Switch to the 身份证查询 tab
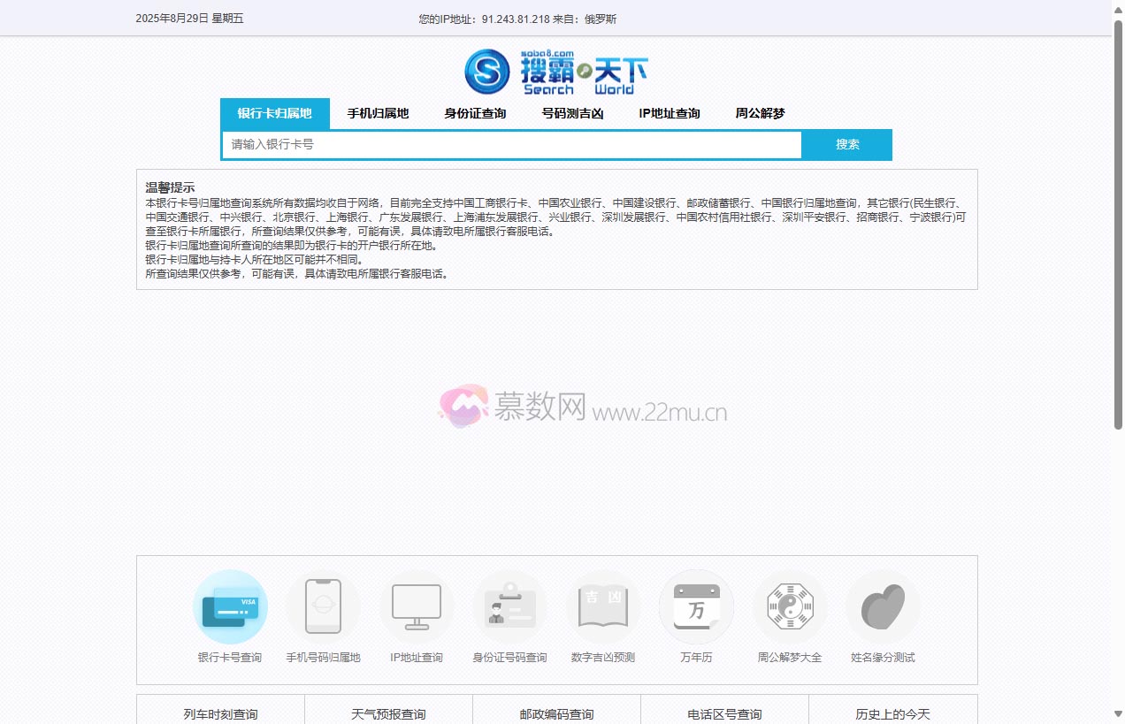This screenshot has width=1125, height=724. click(475, 113)
